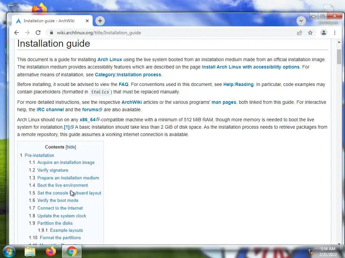Click the page scrollbar thumb
Screen dimensions: 345x258
tap(339, 57)
